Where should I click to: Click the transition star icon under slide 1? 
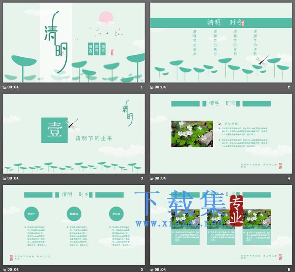pyautogui.click(x=5, y=88)
